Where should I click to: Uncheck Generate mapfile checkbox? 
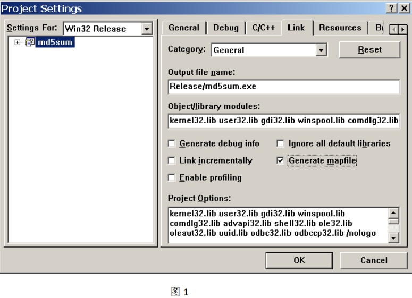(x=281, y=160)
